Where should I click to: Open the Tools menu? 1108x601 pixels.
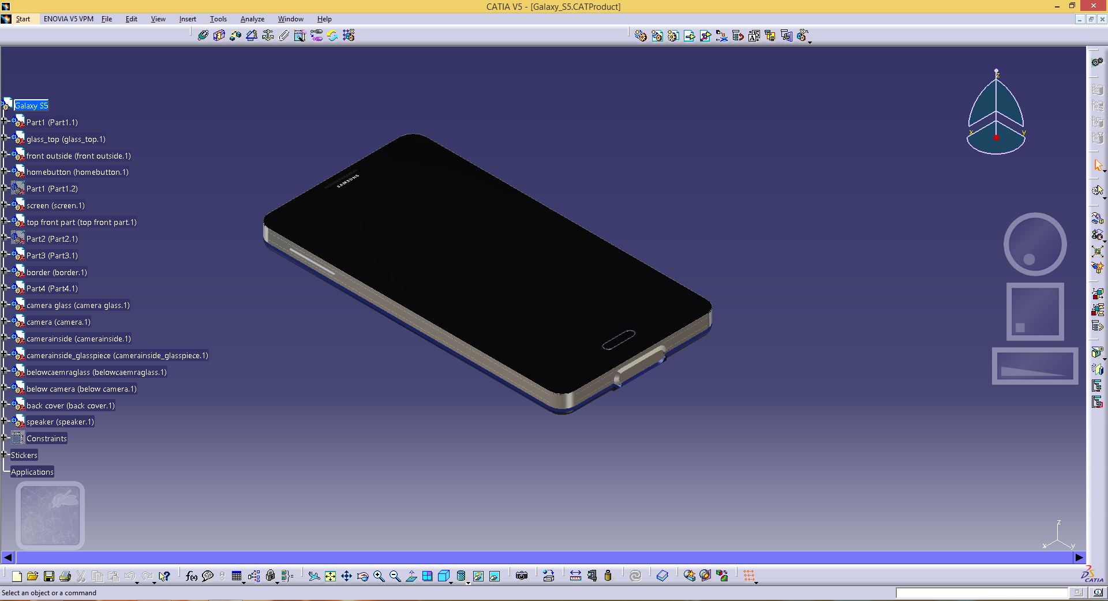[x=218, y=19]
